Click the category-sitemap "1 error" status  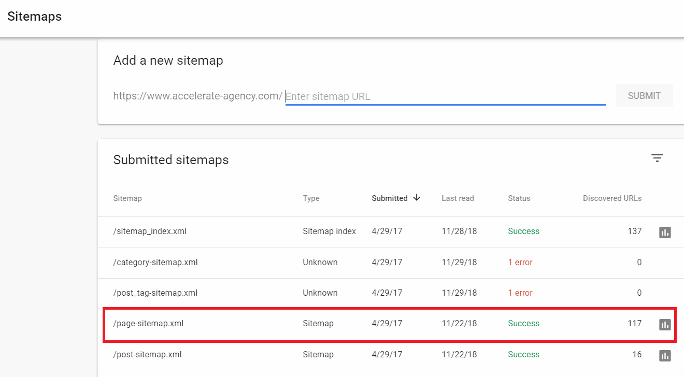point(520,263)
